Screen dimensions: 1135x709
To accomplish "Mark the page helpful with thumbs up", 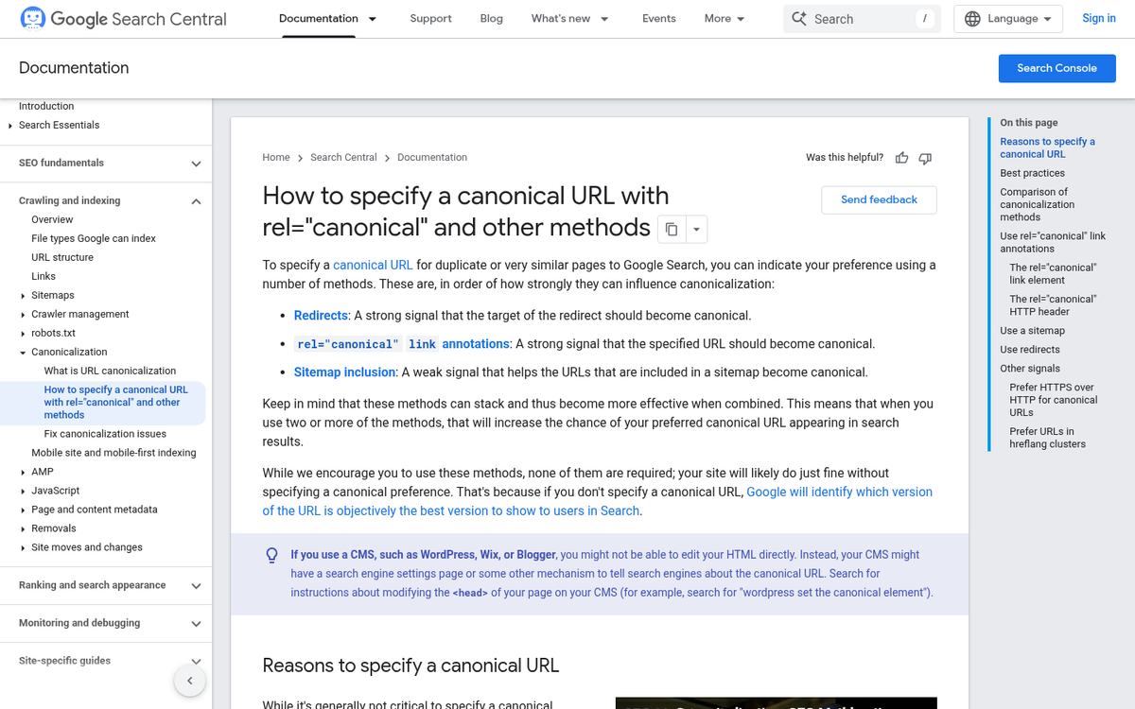I will 901,157.
